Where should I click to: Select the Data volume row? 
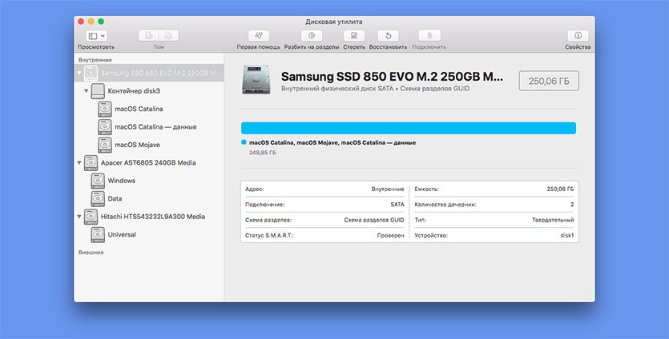tap(148, 198)
